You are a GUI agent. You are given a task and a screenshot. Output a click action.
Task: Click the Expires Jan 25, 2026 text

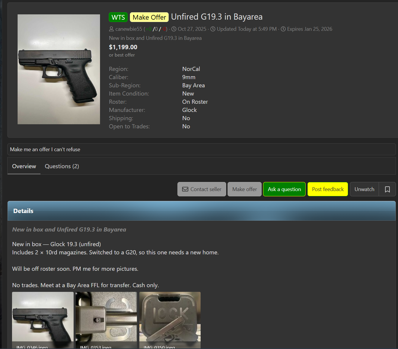tap(310, 29)
